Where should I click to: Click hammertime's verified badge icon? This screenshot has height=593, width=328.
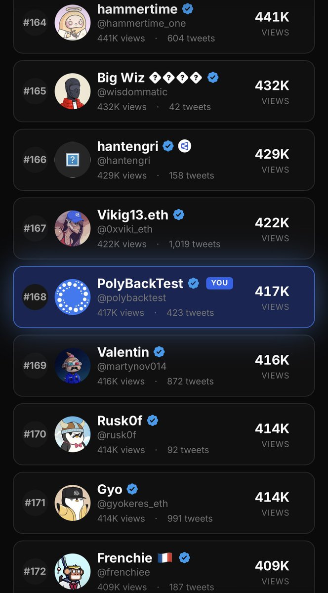point(188,9)
